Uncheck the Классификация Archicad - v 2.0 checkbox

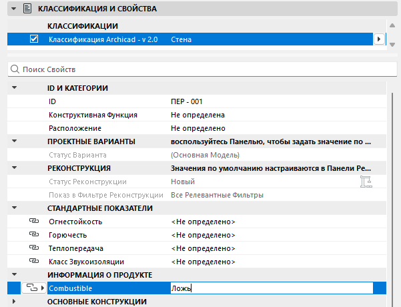(x=34, y=39)
